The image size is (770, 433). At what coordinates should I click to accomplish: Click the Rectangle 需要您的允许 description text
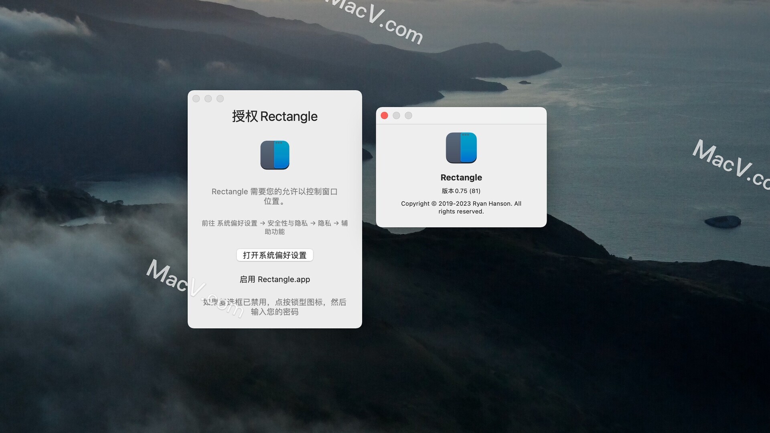(x=275, y=196)
